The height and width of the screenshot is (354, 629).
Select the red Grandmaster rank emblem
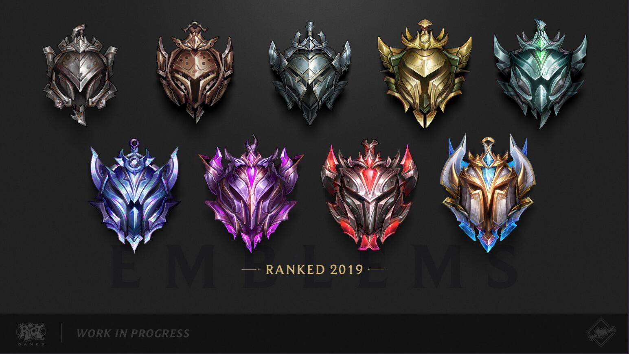pos(368,194)
